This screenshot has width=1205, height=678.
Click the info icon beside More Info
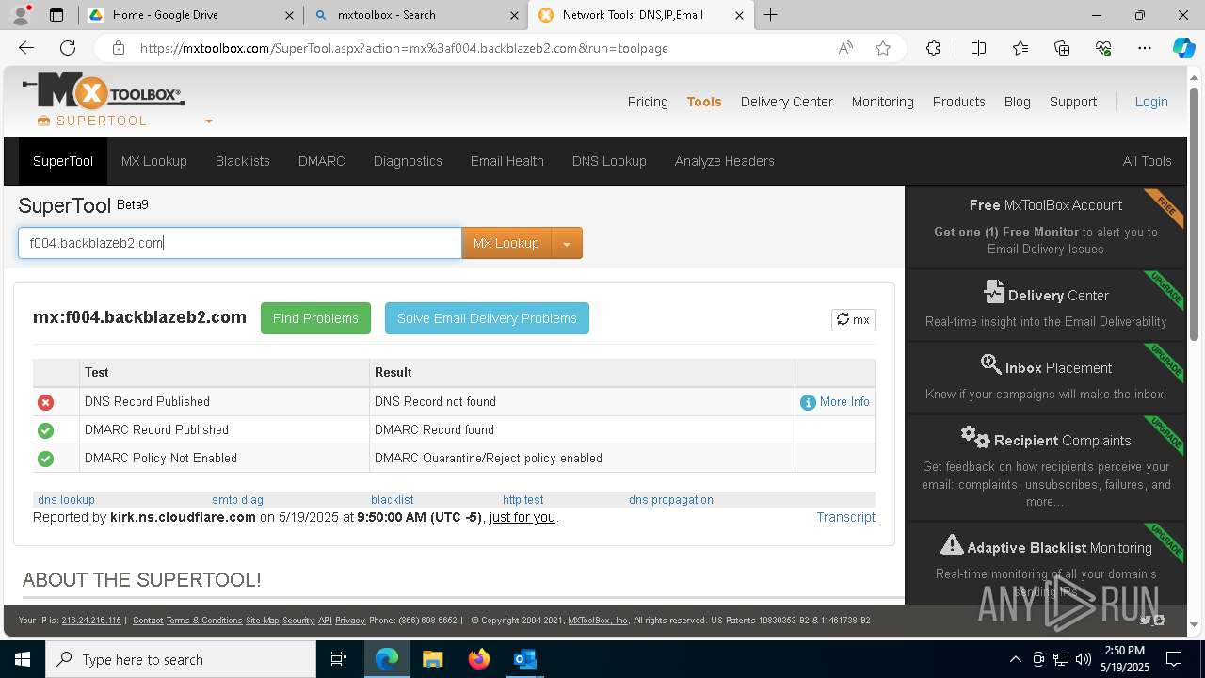[808, 402]
